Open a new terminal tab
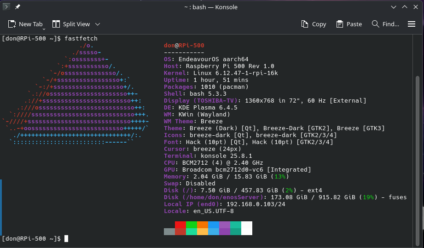424x248 pixels. pos(25,24)
